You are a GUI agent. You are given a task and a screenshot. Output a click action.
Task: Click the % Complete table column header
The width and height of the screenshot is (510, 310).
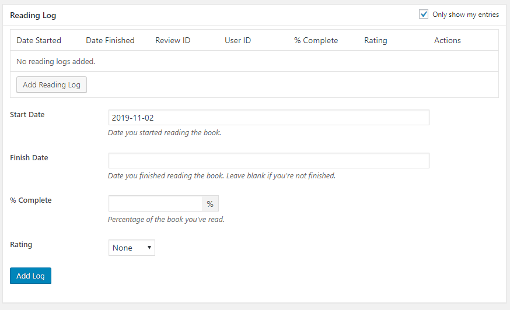(x=316, y=40)
